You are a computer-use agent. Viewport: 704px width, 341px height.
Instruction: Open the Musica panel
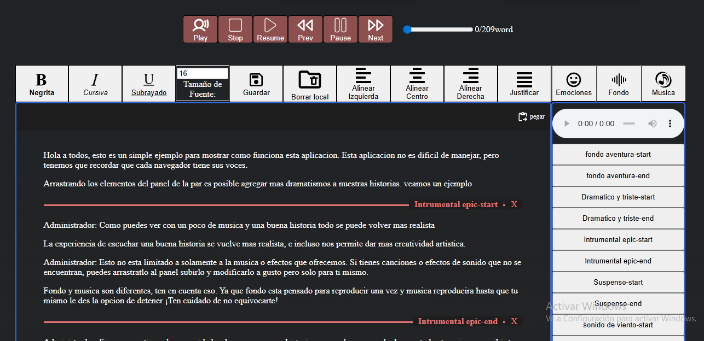click(663, 83)
